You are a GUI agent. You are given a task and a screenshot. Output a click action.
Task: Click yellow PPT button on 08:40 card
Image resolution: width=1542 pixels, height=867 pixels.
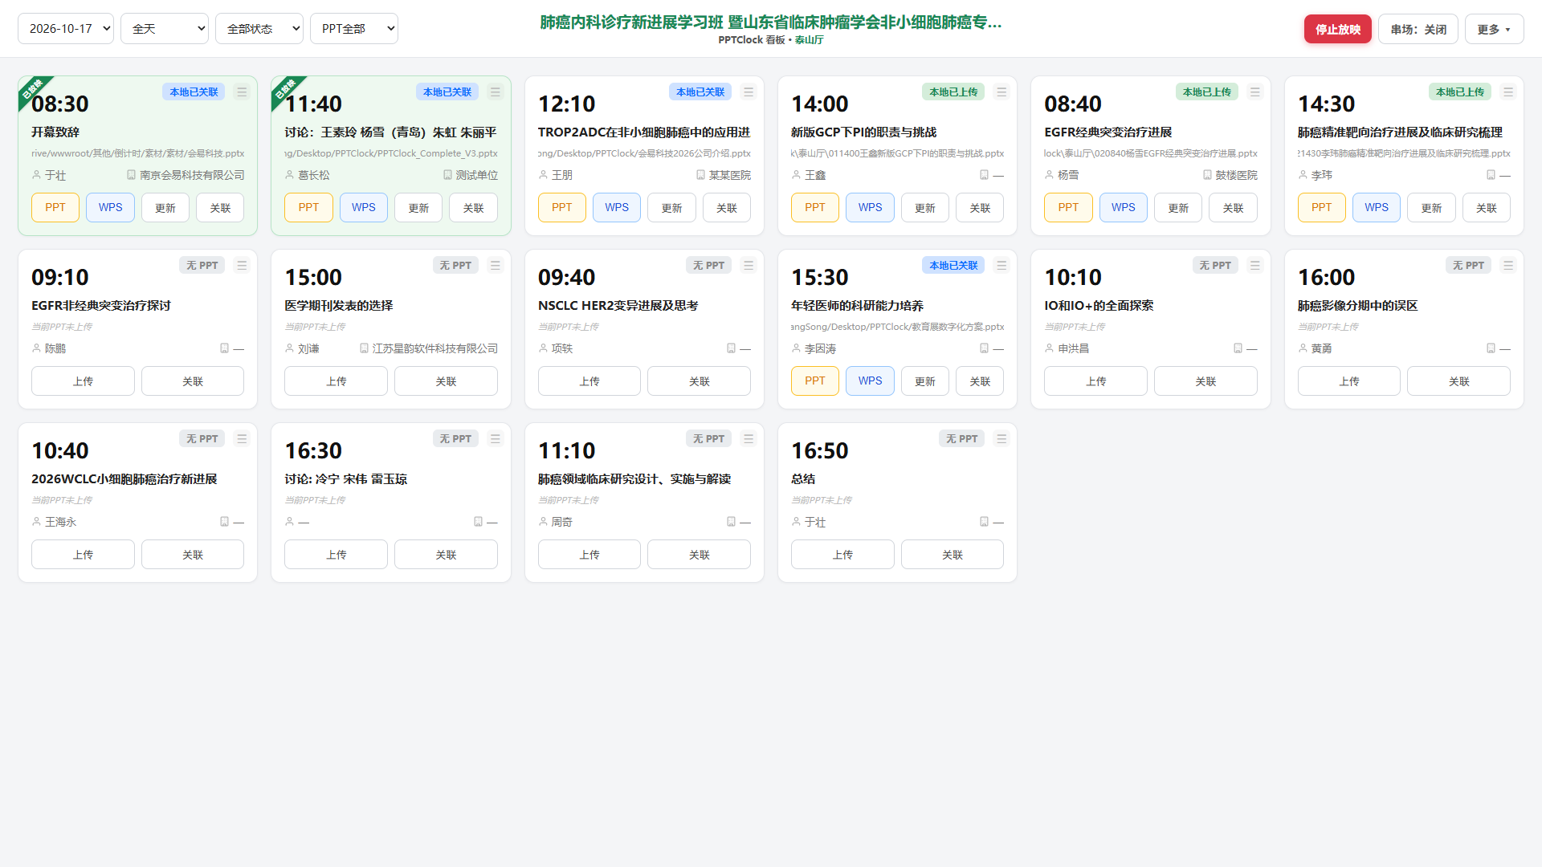tap(1068, 208)
